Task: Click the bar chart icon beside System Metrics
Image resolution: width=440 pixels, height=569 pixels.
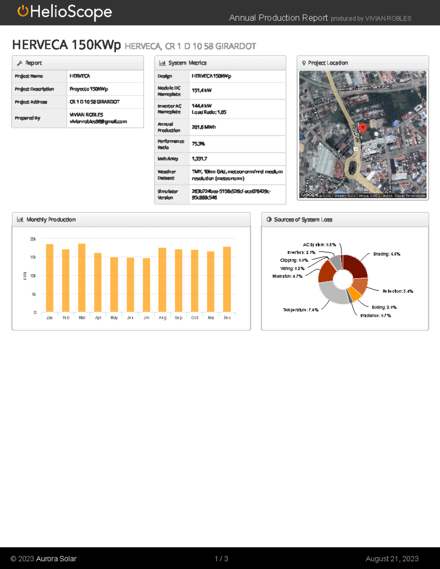Action: click(162, 63)
